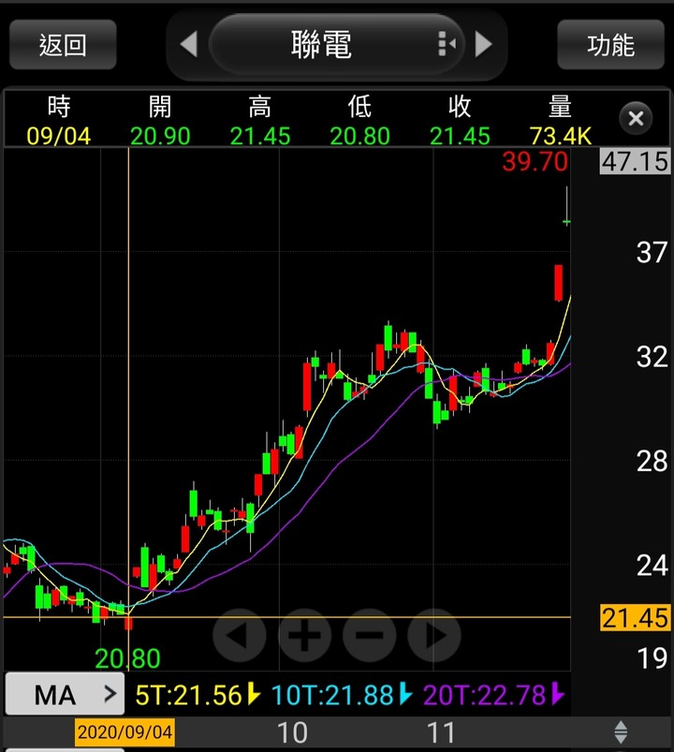Tap the large red candle below 37
674x752 pixels.
(559, 283)
